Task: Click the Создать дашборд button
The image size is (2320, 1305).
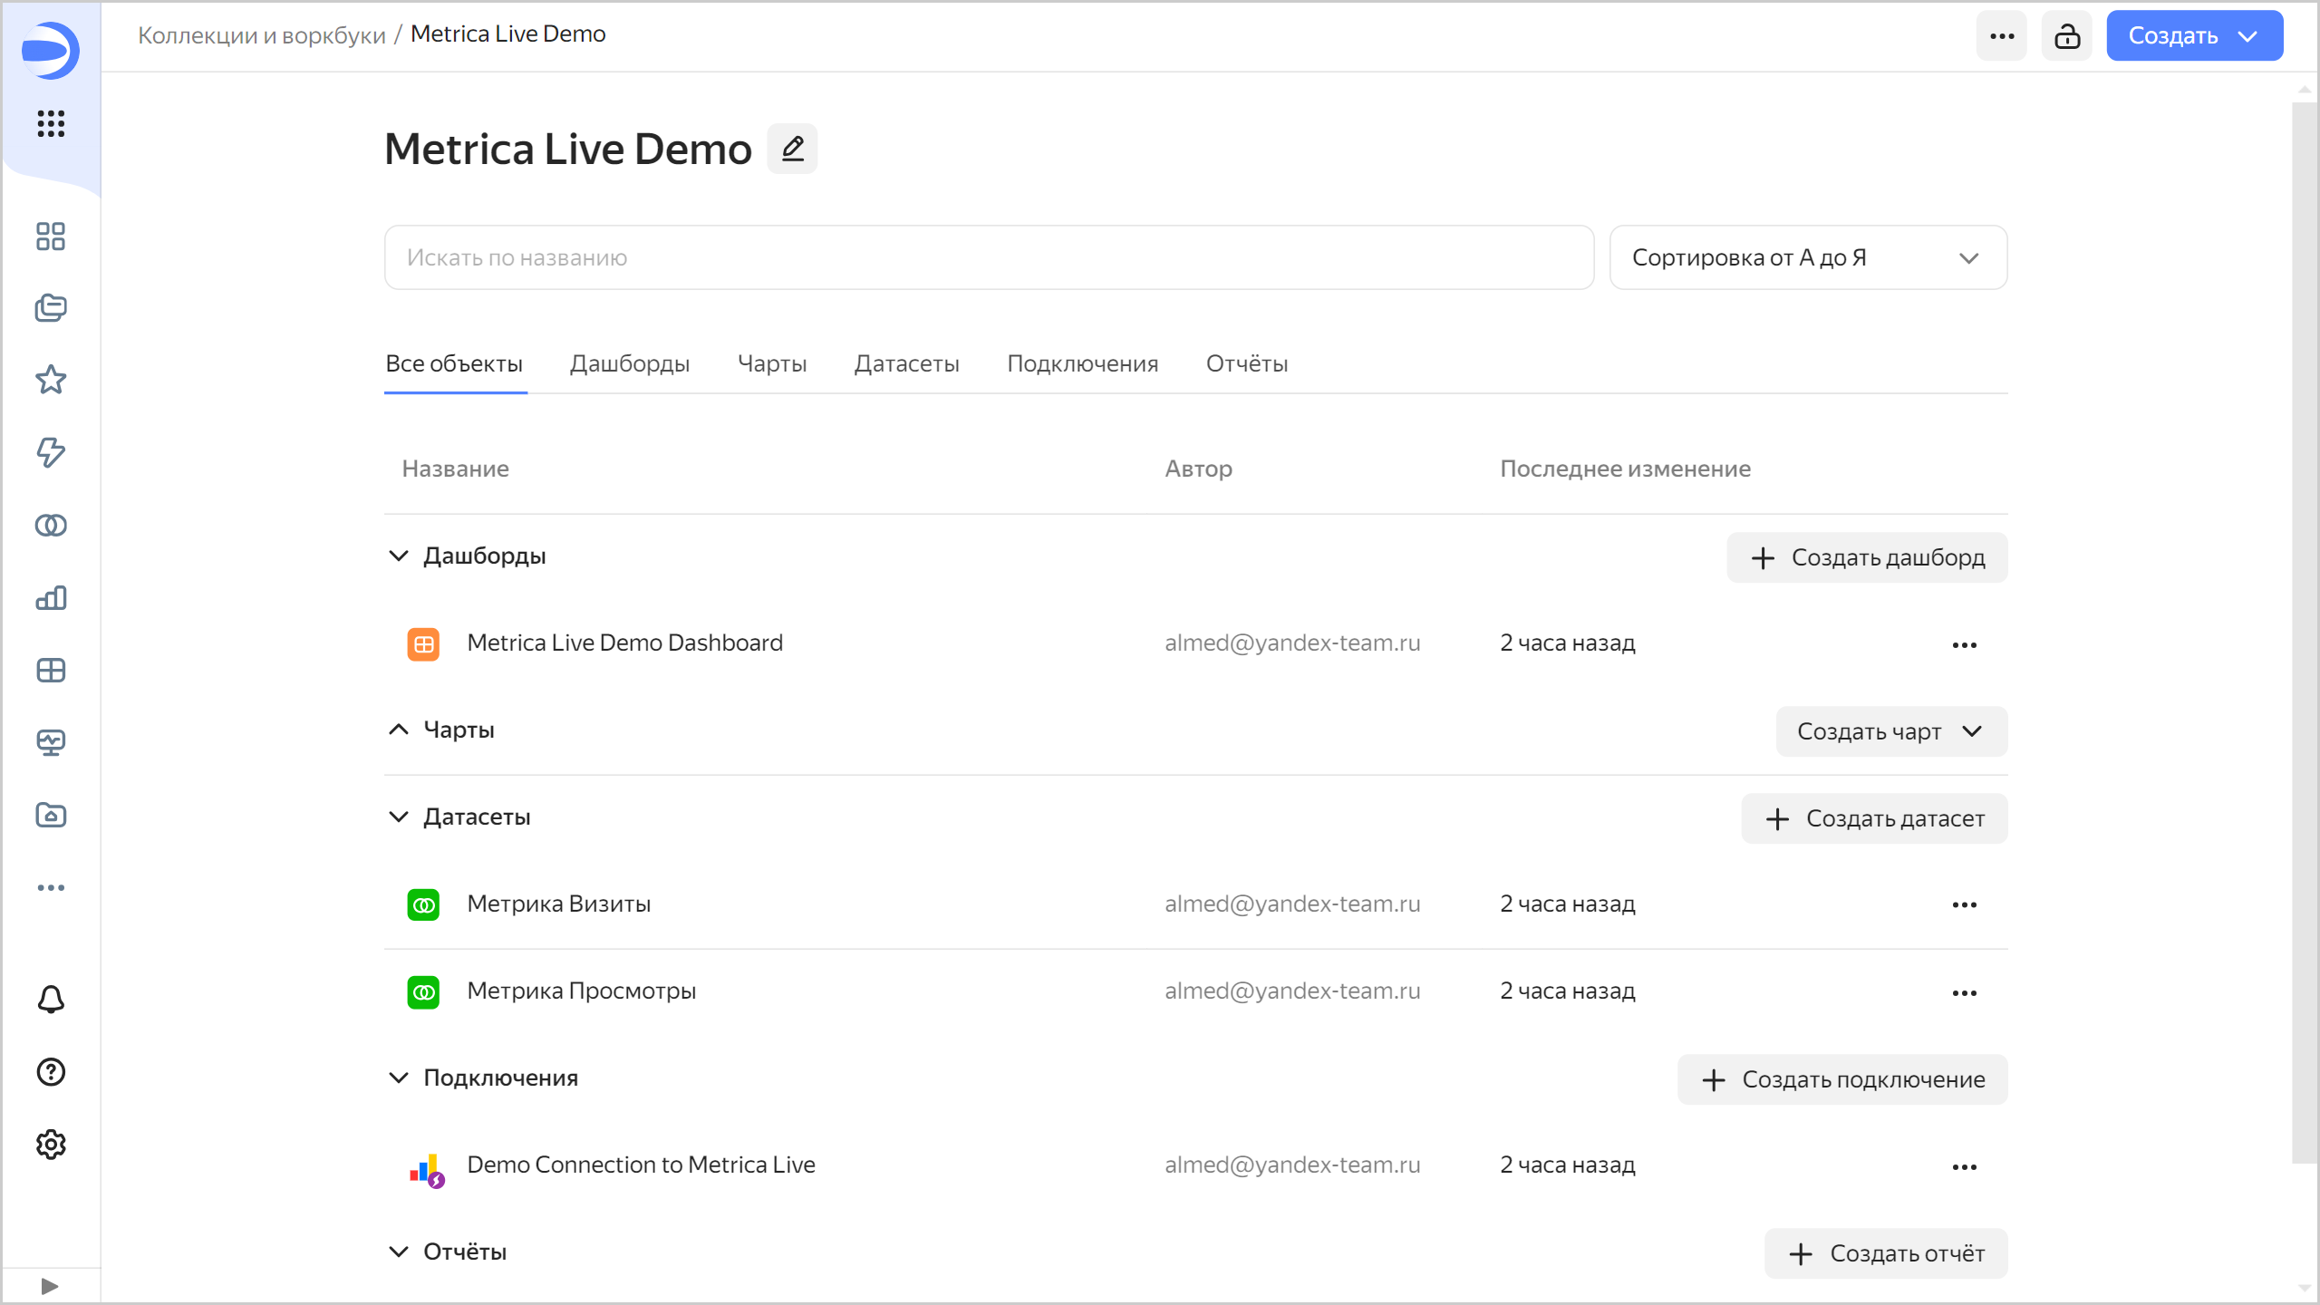Action: (x=1867, y=557)
